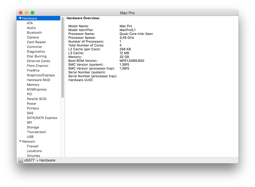Open the NVMExpress entry
Viewport: 255px width, 187px height.
coord(37,89)
